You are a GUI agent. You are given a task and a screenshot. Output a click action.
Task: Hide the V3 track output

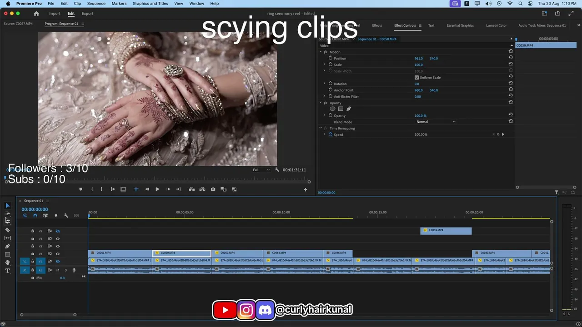click(x=58, y=246)
